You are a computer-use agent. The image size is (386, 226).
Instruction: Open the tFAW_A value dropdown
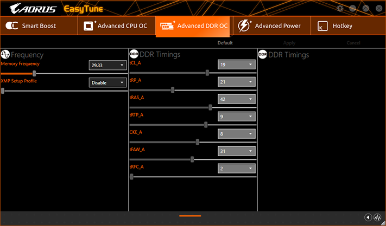[236, 151]
